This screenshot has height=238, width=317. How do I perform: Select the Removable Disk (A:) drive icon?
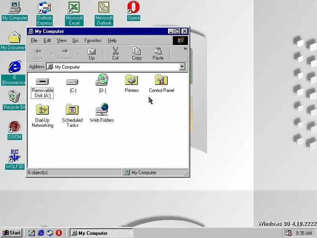click(42, 82)
